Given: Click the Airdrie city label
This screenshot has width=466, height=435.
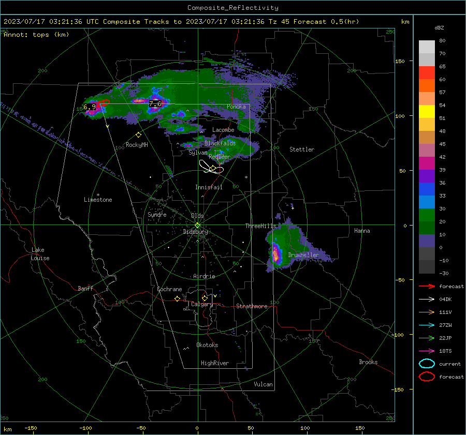Looking at the screenshot, I should [x=204, y=276].
